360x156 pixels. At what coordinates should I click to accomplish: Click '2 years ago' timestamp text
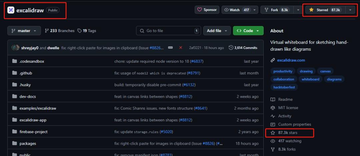point(248,132)
